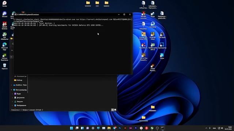The image size is (234, 131).
Task: Open the lower desktop folder near the taskbar
Action: tap(143, 119)
